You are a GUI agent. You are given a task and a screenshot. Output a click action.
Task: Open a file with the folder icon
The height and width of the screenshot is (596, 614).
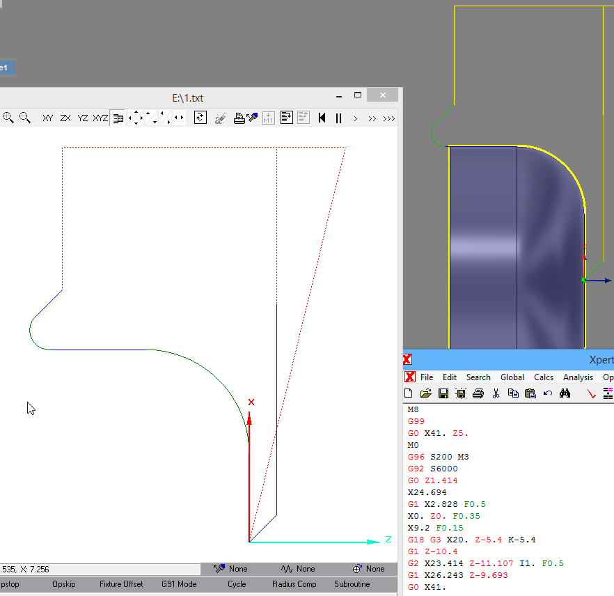[426, 393]
